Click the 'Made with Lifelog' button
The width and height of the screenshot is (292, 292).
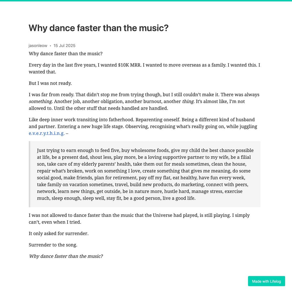(x=266, y=281)
